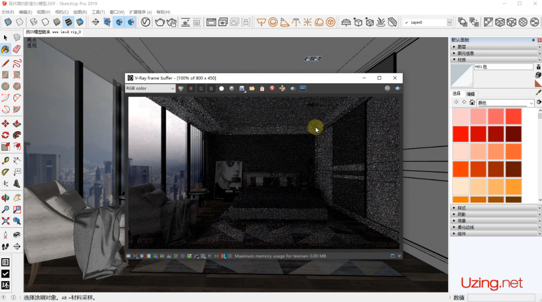Viewport: 542px width, 302px height.
Task: Add a V-Ray omni light
Action: (308, 22)
